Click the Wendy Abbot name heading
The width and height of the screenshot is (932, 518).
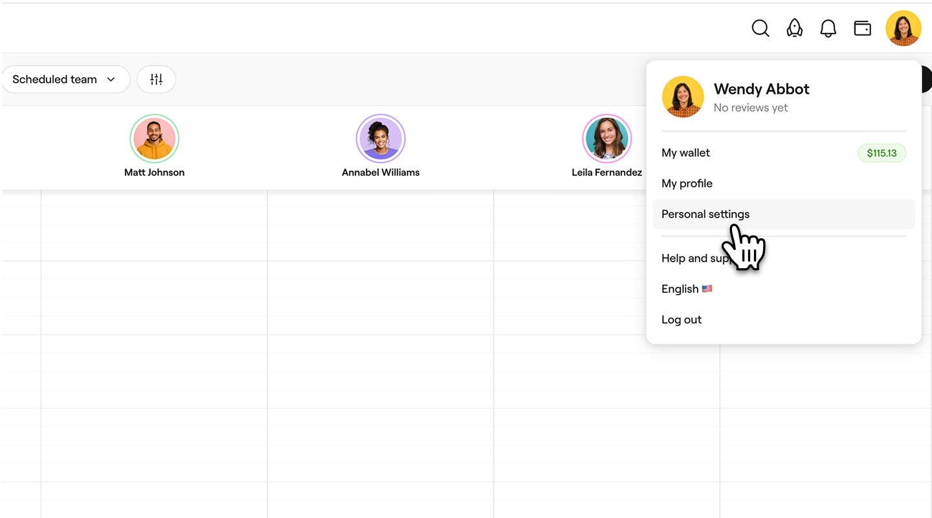[x=761, y=89]
